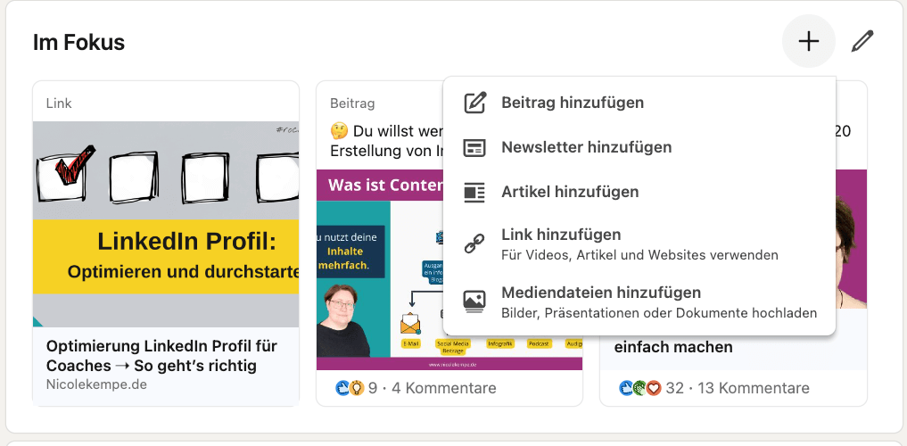This screenshot has height=446, width=907.
Task: Open the LinkedIn Profil checkbox thumbnail
Action: point(166,223)
